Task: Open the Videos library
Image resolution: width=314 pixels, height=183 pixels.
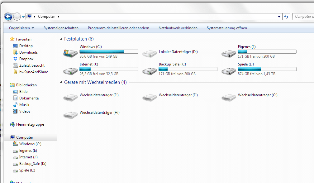Action: pos(21,111)
